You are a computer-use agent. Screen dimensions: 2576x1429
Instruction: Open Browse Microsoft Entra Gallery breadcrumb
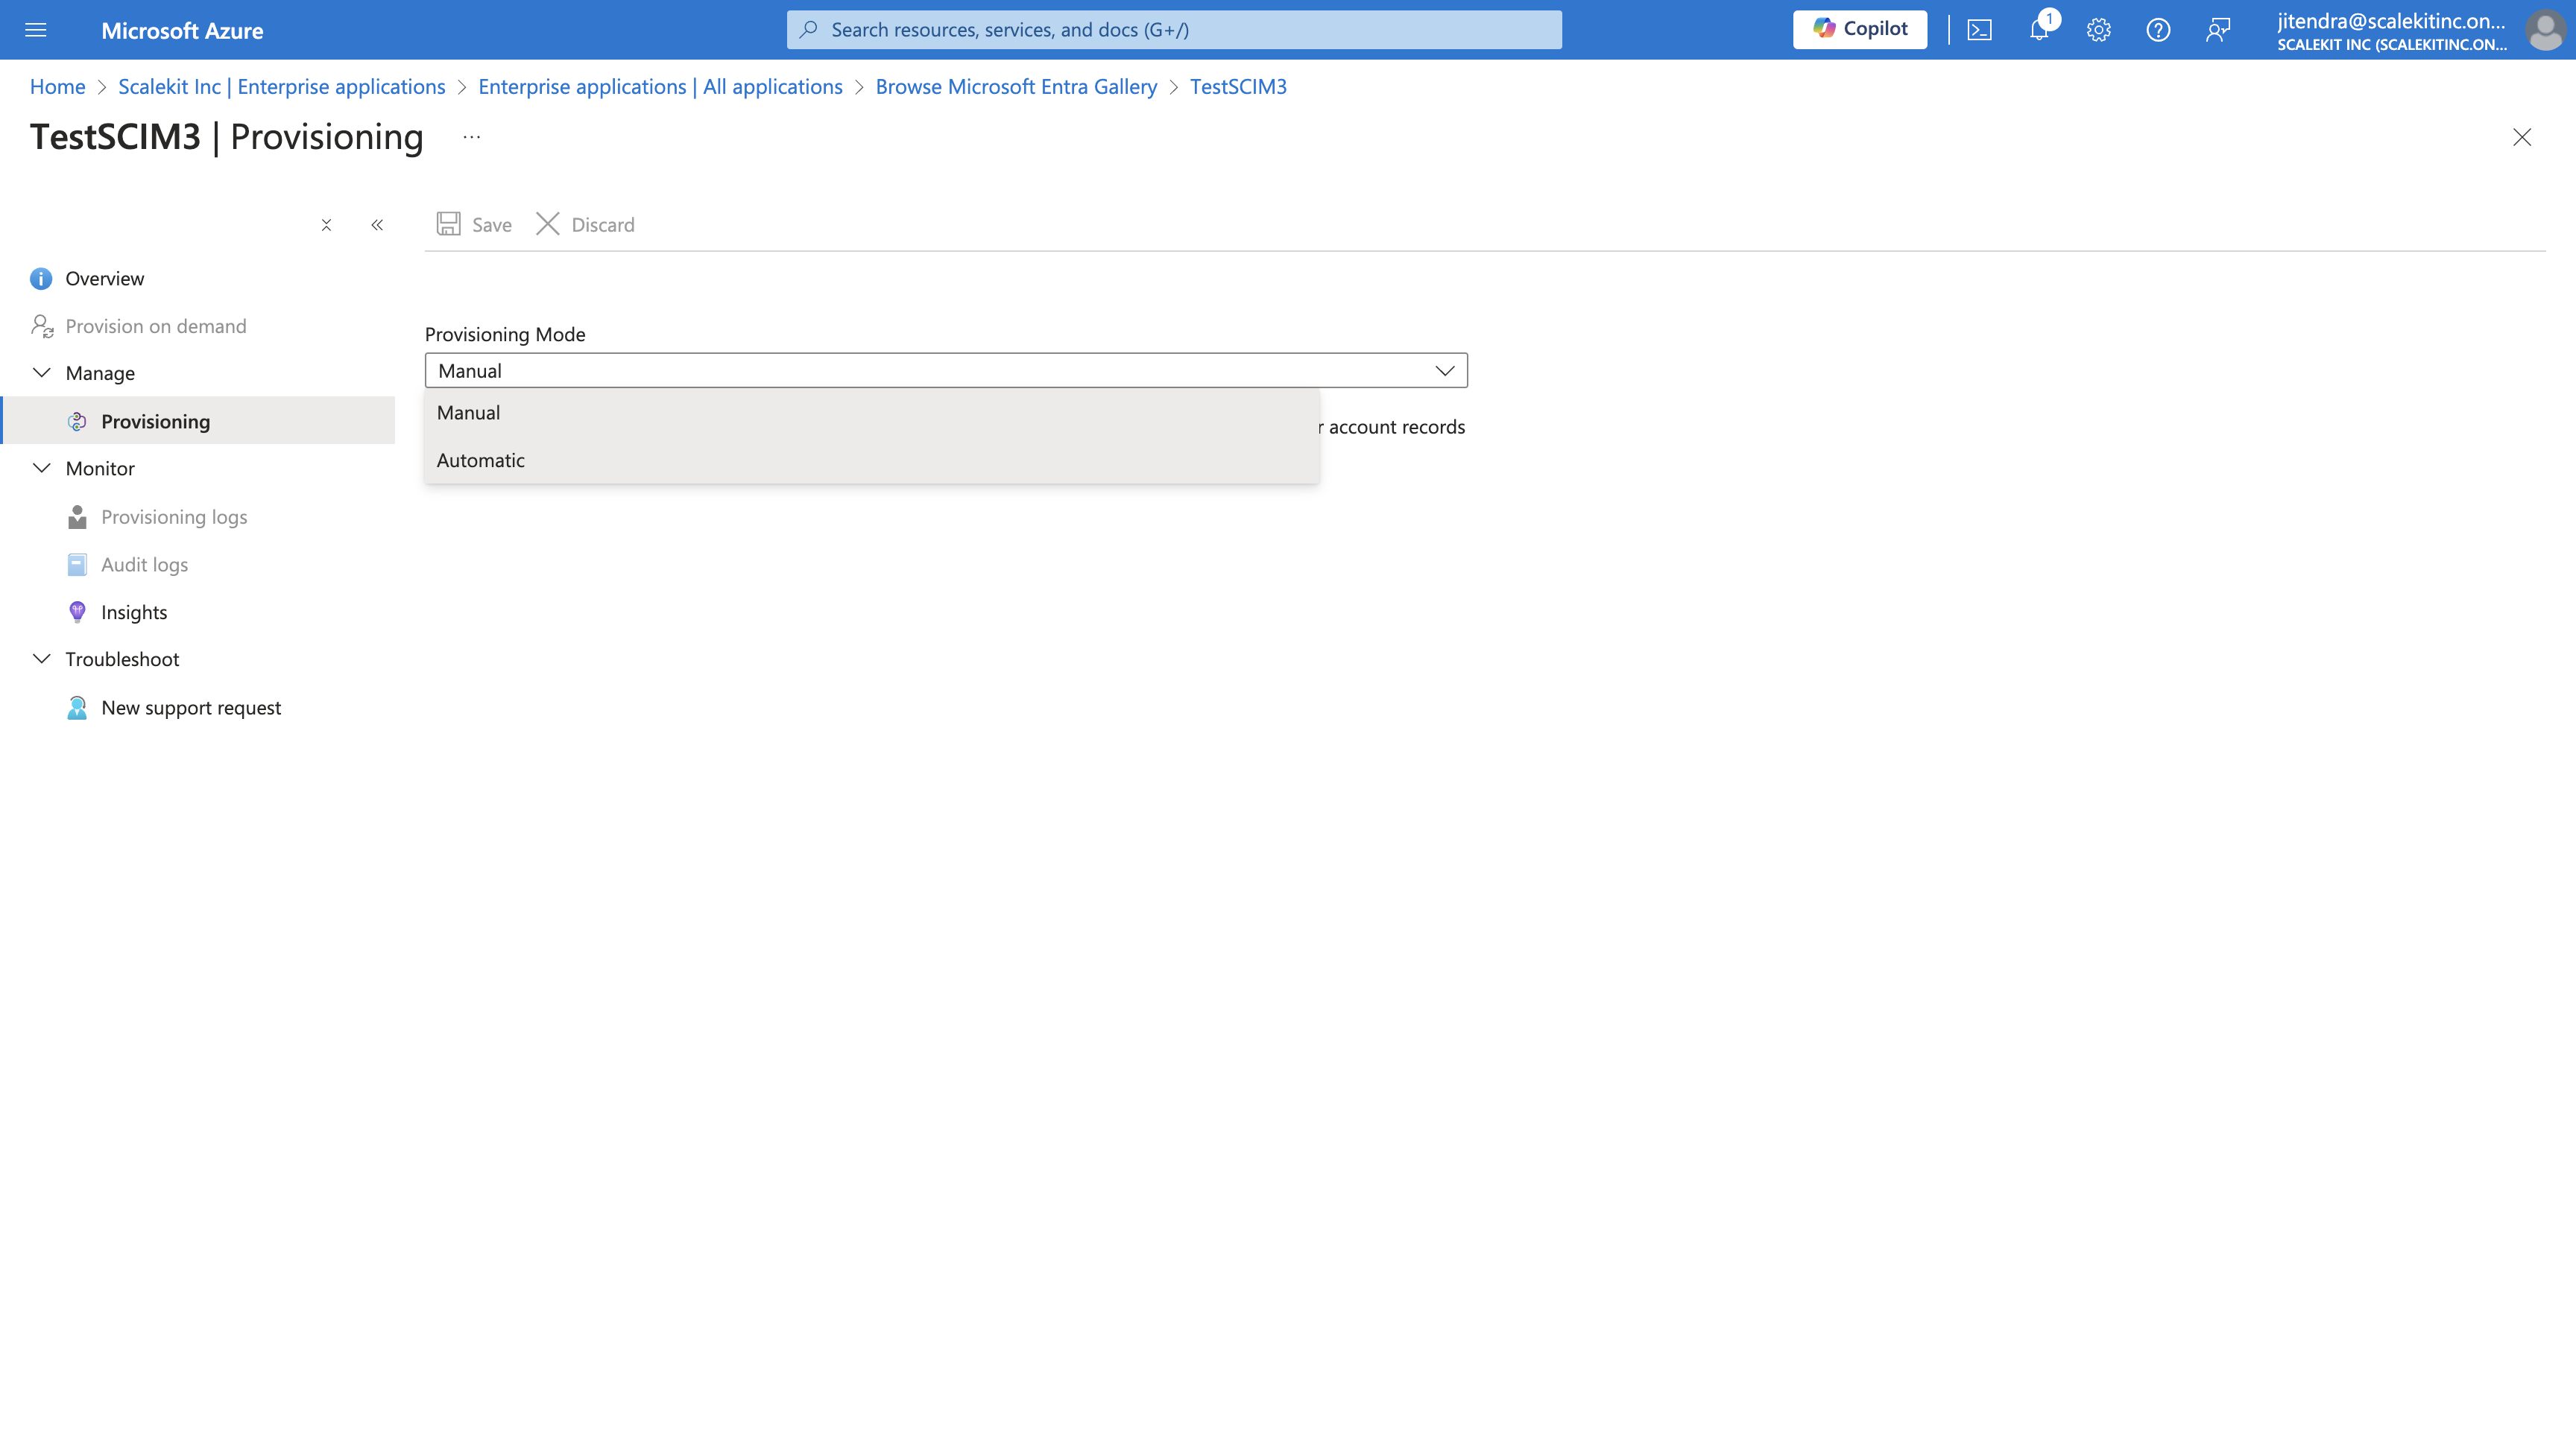coord(1016,87)
